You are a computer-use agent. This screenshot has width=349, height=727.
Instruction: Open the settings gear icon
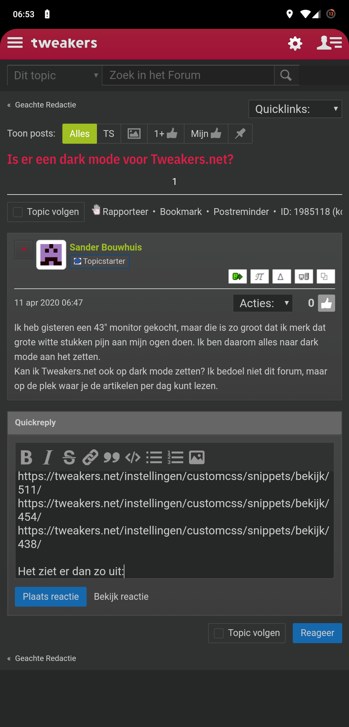pyautogui.click(x=295, y=43)
